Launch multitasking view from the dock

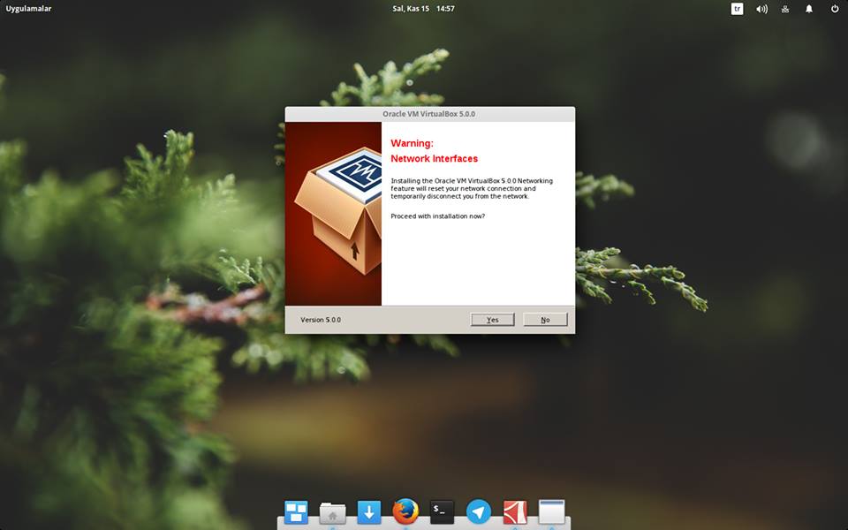coord(296,511)
